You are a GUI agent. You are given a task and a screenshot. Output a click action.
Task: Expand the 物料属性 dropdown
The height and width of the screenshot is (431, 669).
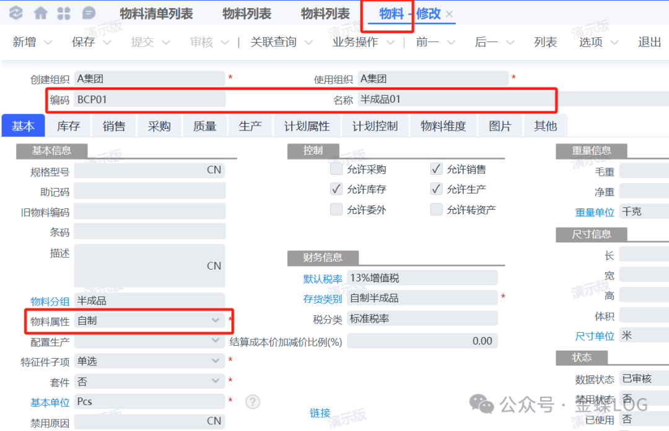coord(216,320)
